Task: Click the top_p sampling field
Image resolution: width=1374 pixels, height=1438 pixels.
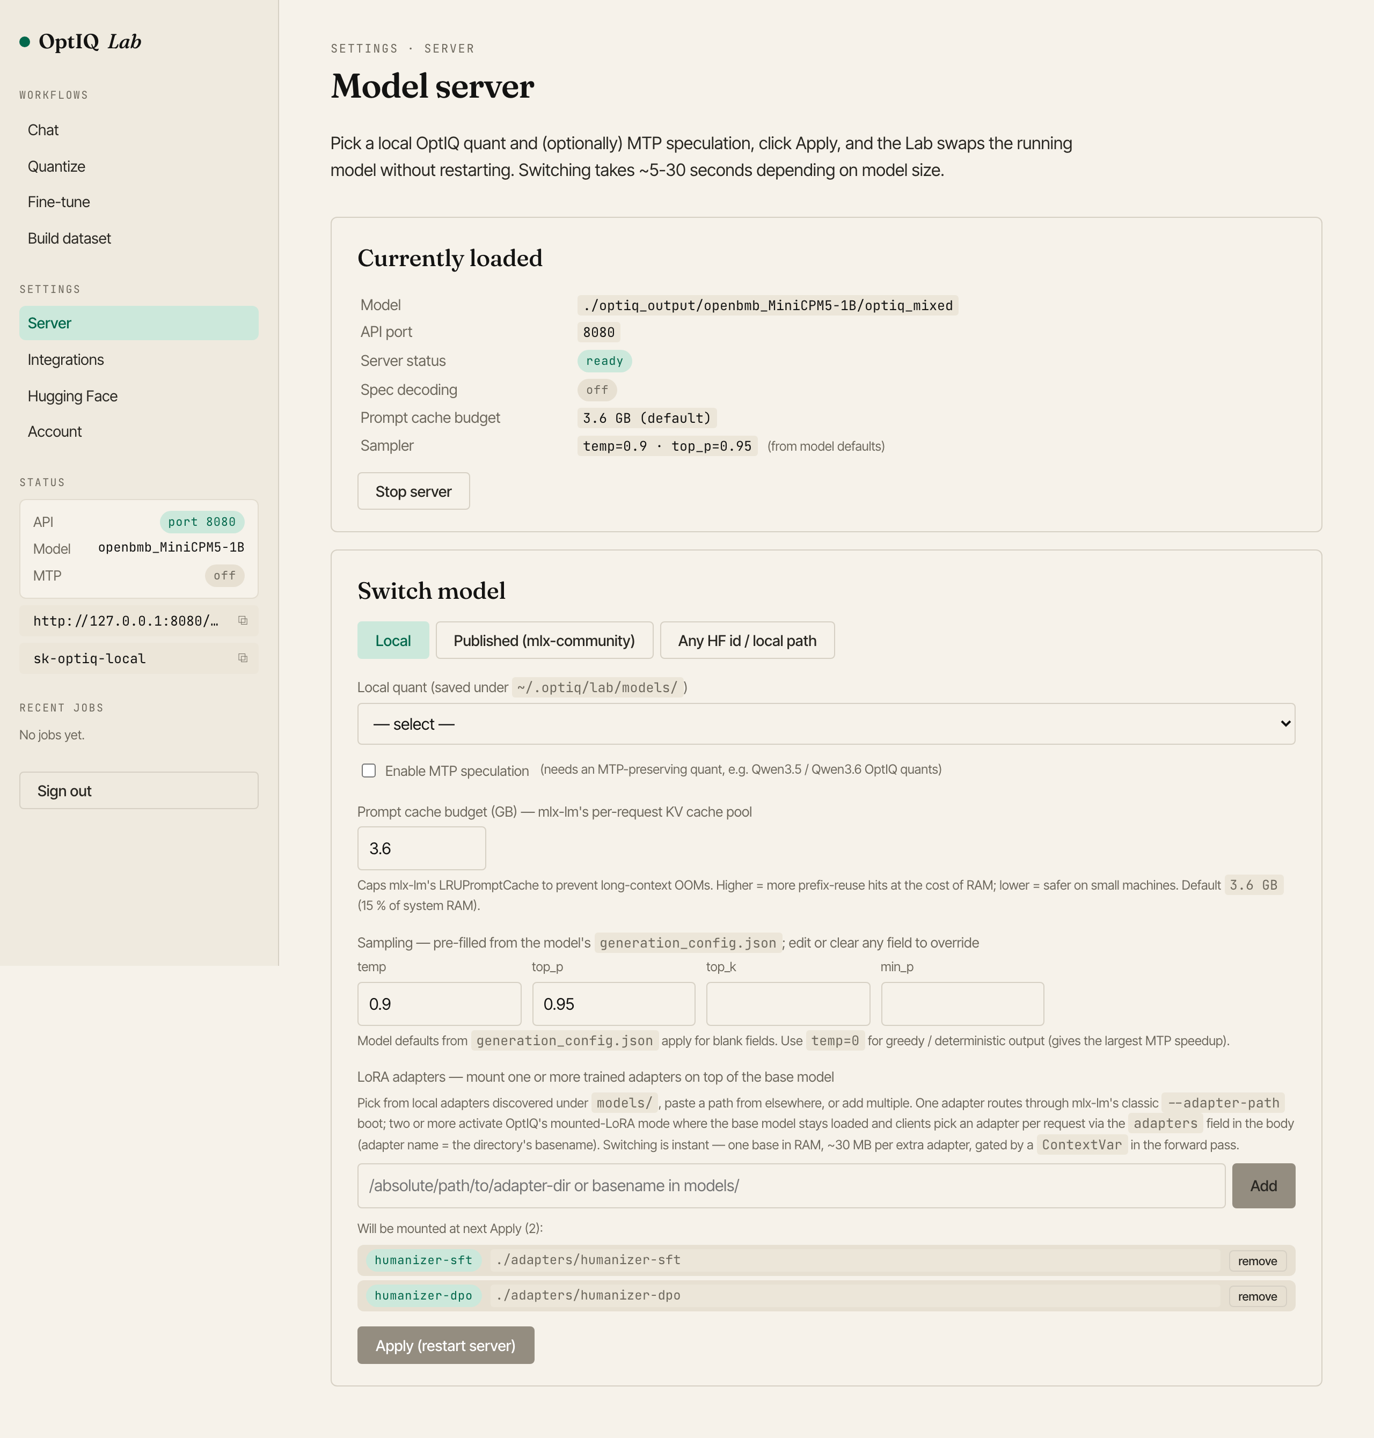Action: pyautogui.click(x=613, y=1004)
